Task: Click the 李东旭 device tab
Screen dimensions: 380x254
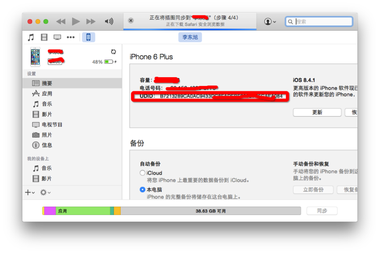Action: pos(190,37)
